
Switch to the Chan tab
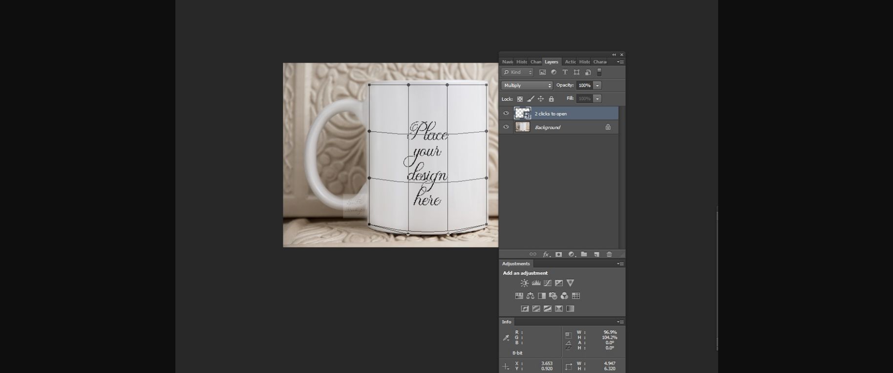point(536,62)
